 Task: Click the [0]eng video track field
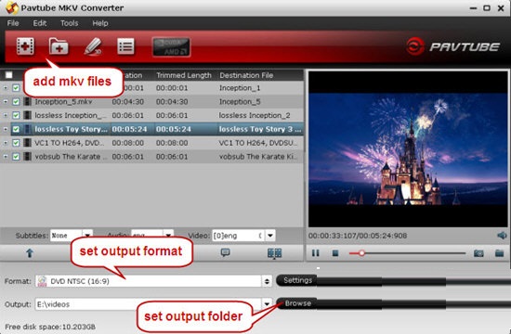click(239, 236)
